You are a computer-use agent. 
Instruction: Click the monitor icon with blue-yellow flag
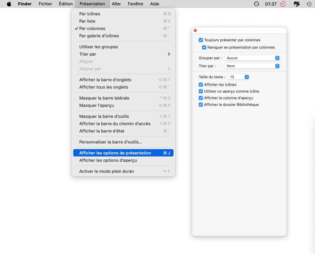(x=296, y=4)
